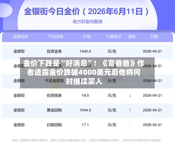Click the date in the 黄金回购 row
175x146 pixels.
pyautogui.click(x=152, y=110)
